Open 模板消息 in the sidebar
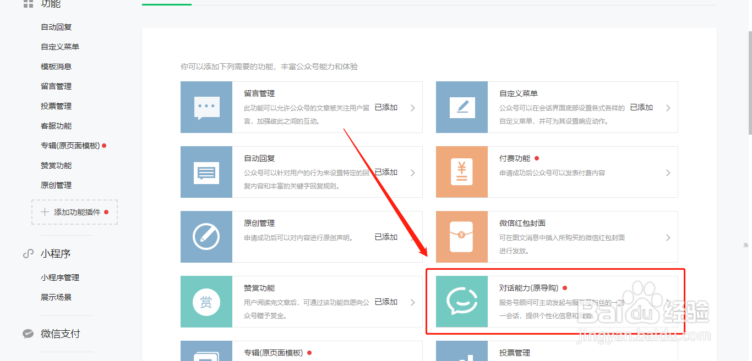Viewport: 752px width, 361px height. [x=56, y=66]
